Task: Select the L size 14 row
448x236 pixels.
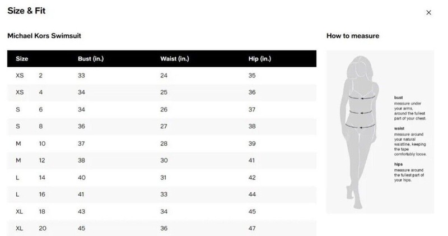Action: tap(162, 178)
